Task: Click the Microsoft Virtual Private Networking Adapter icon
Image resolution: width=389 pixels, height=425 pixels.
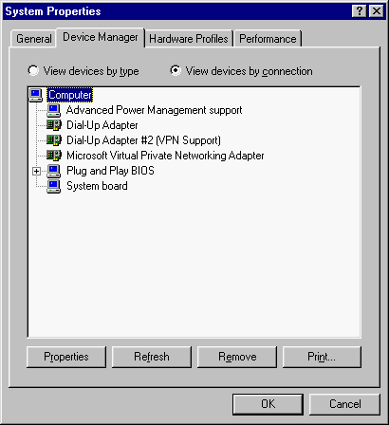Action: click(54, 156)
